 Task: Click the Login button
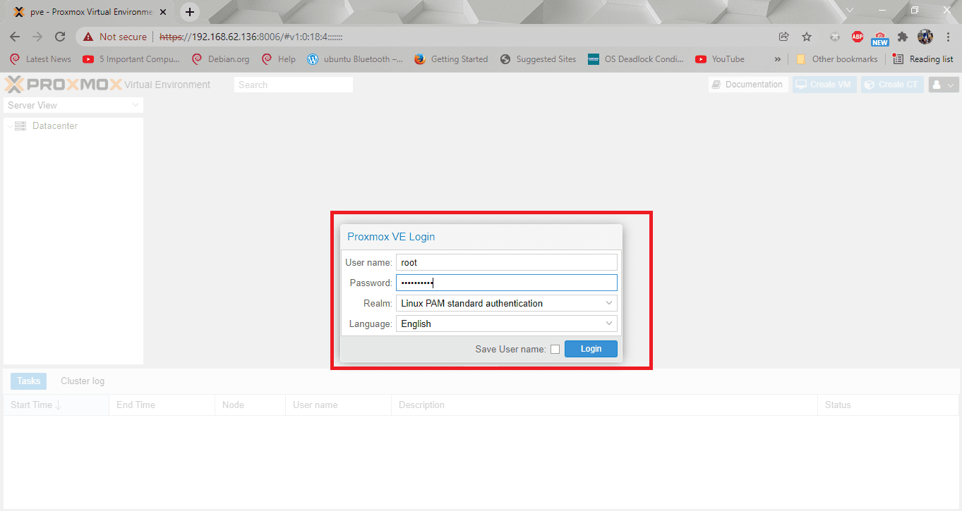pos(591,349)
